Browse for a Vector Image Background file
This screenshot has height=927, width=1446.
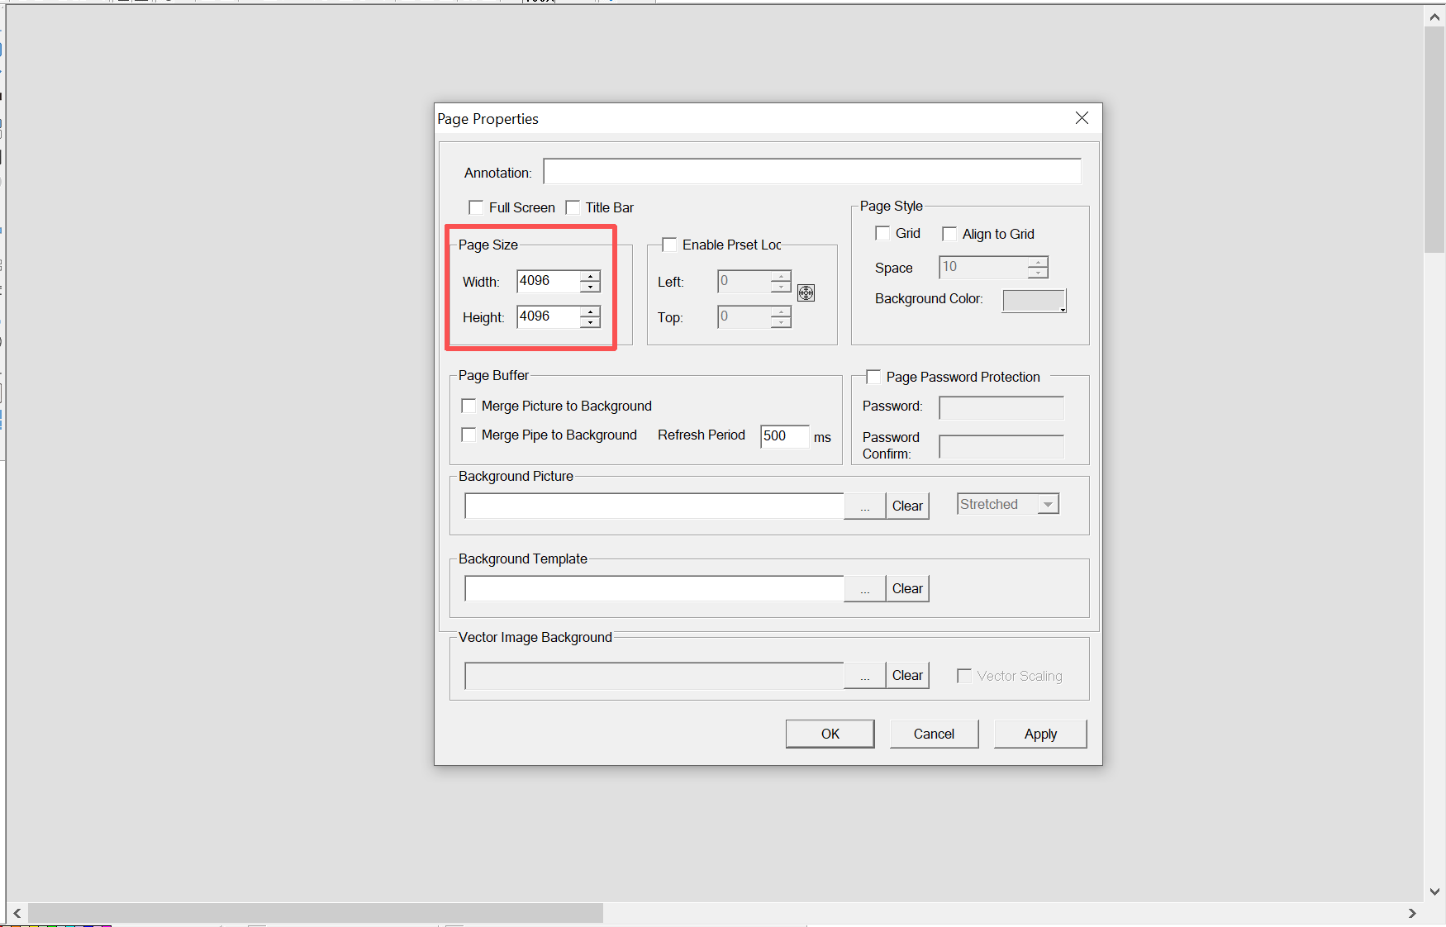point(864,676)
